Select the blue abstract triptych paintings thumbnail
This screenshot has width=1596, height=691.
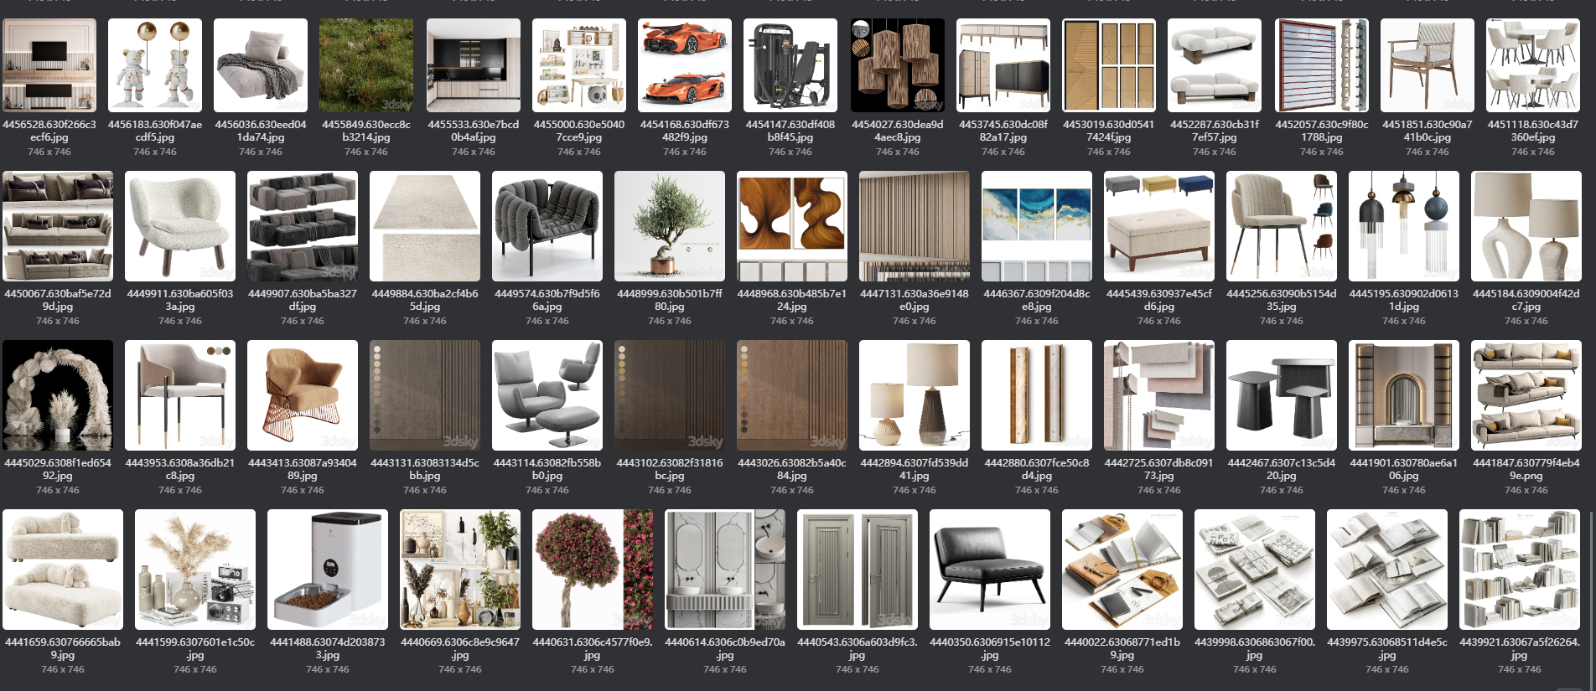1036,226
